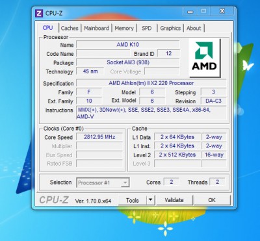Minimize the CPU-Z window
This screenshot has height=241, width=260.
[190, 11]
